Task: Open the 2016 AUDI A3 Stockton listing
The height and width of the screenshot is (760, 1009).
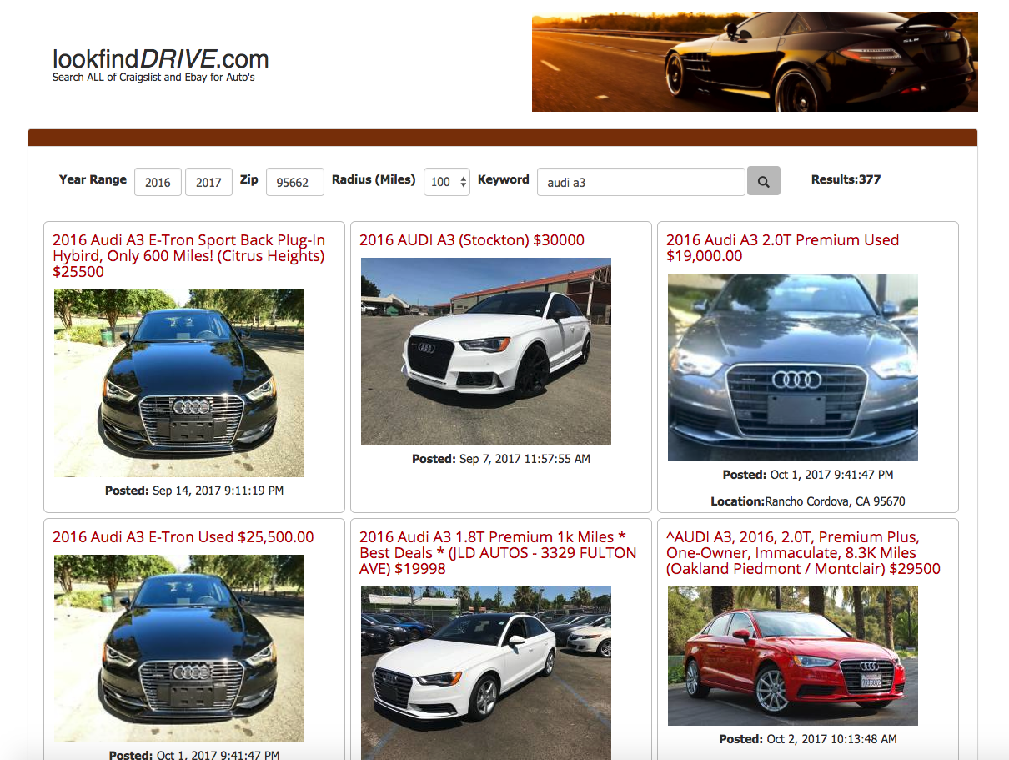Action: click(x=471, y=240)
